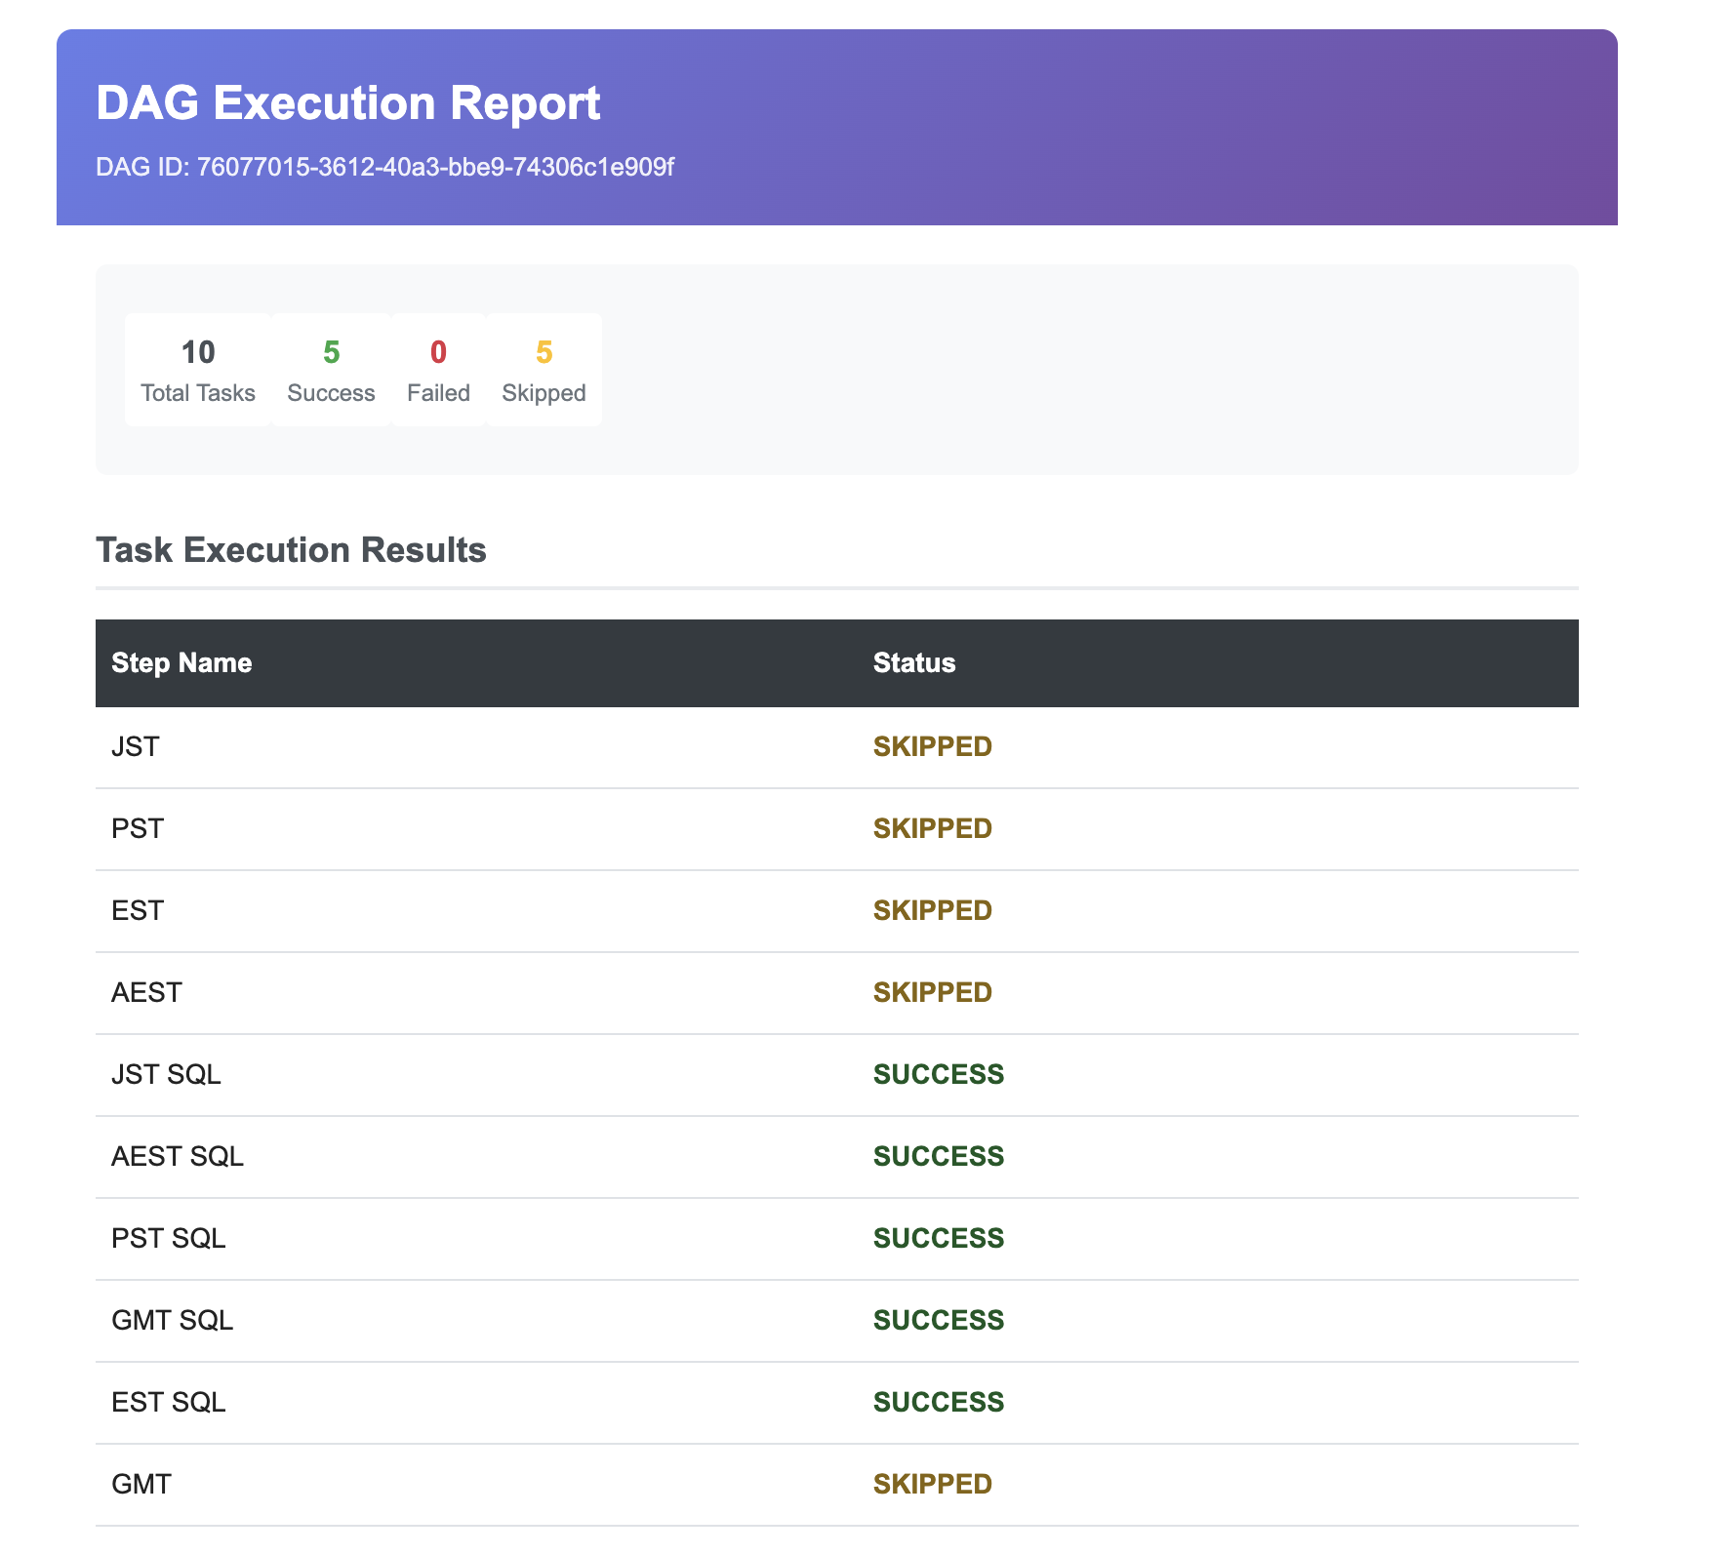Click the Step Name column header
Viewport: 1733px width, 1555px height.
181,663
